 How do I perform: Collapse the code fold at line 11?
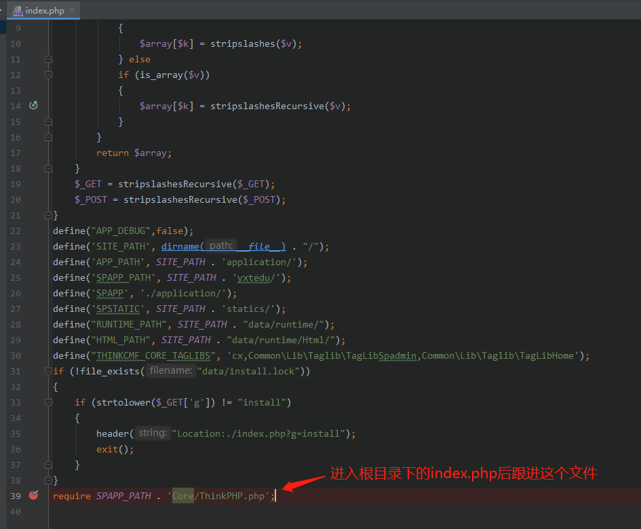pos(48,59)
